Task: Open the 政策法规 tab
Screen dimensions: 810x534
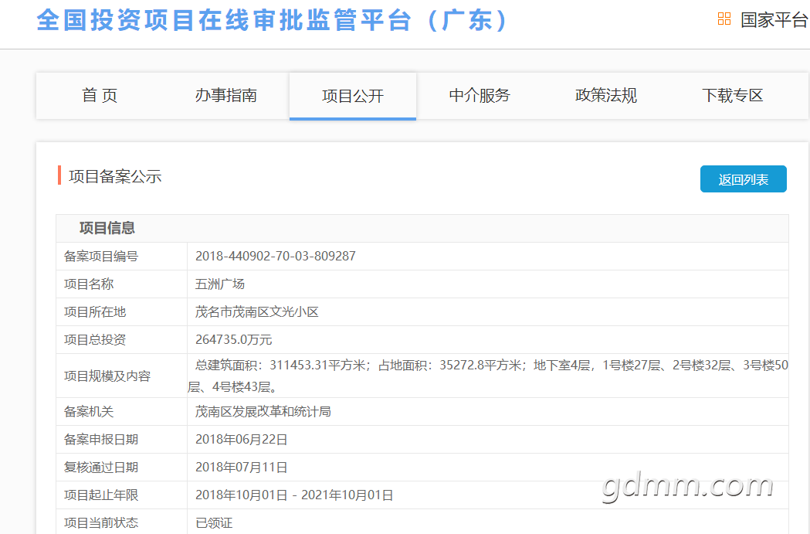Action: click(x=606, y=96)
